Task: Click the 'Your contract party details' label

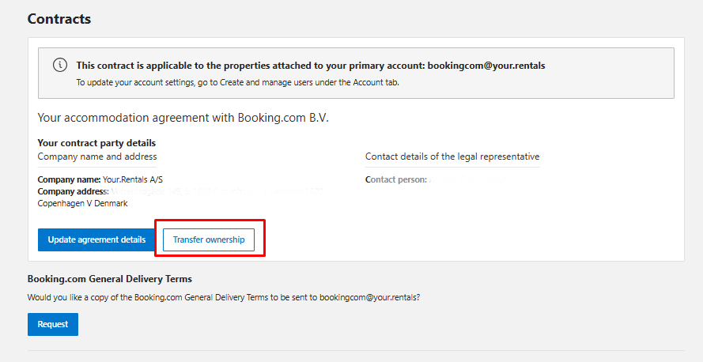Action: (x=96, y=143)
